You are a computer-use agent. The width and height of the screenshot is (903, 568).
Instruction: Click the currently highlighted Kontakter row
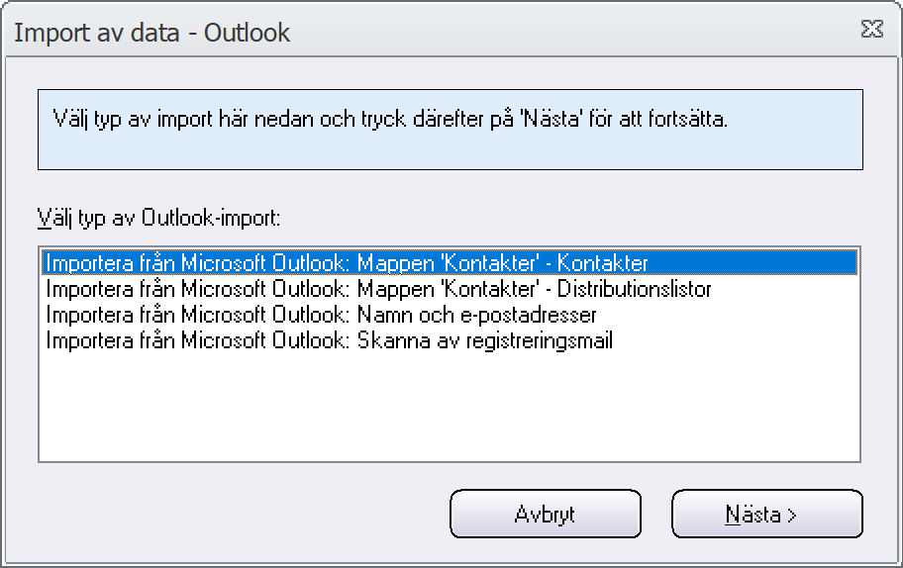(450, 263)
